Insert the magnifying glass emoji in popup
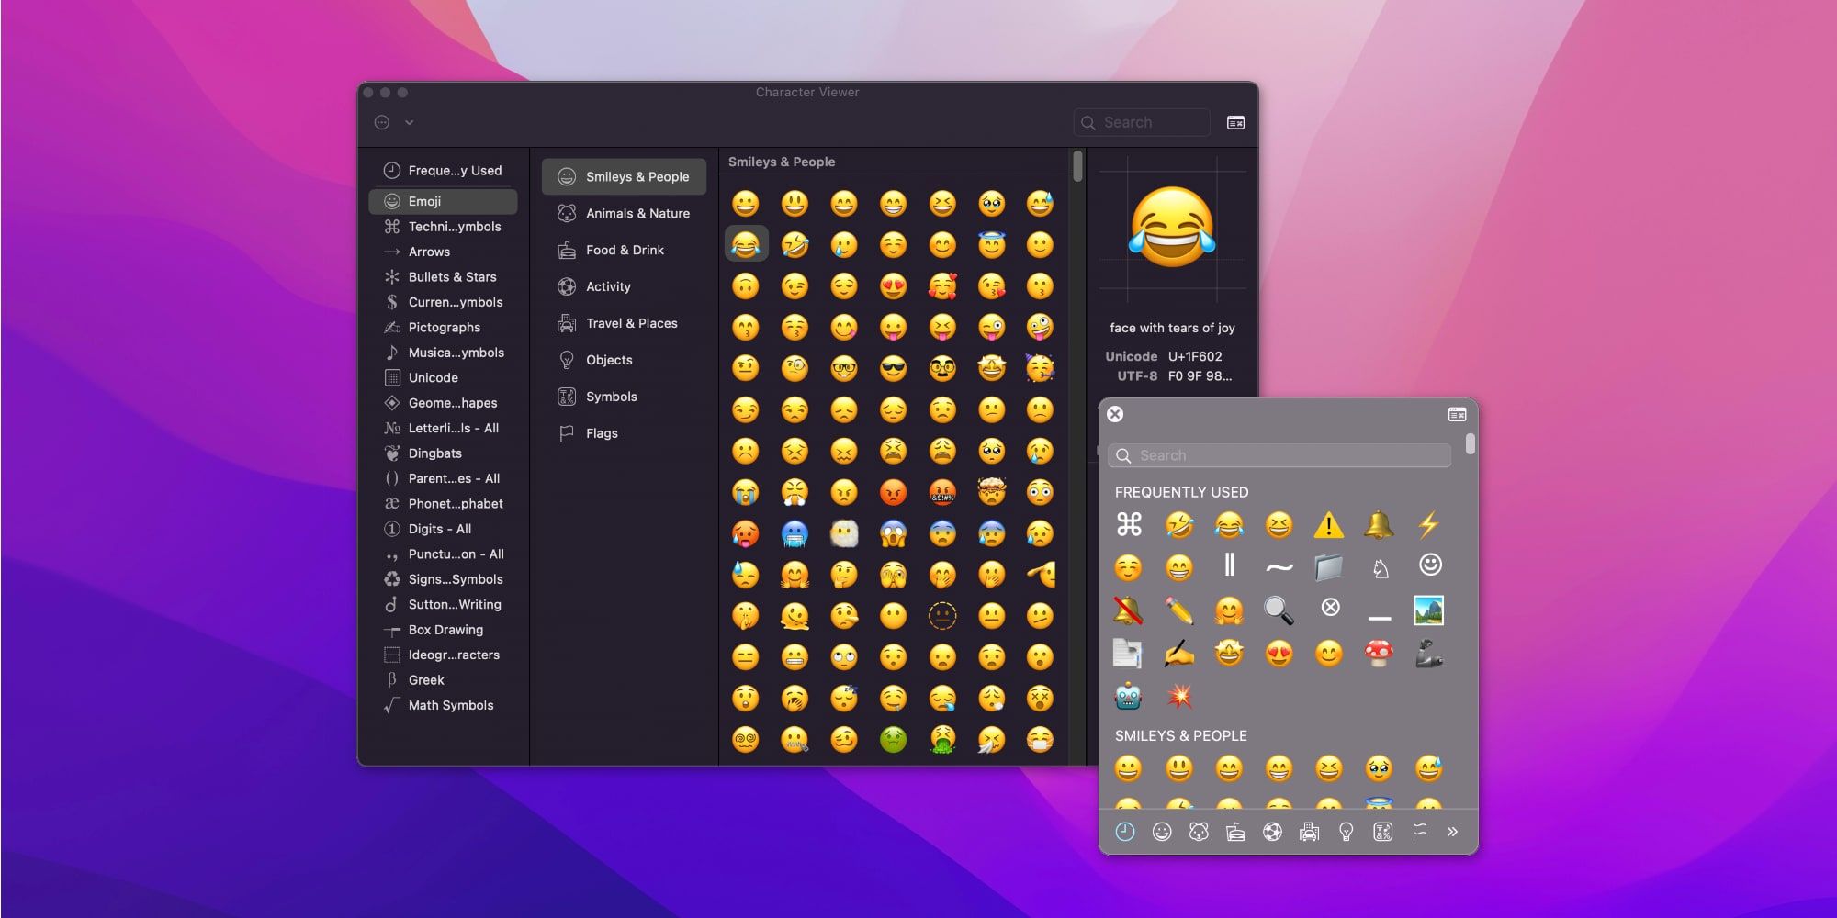The height and width of the screenshot is (918, 1837). tap(1279, 610)
